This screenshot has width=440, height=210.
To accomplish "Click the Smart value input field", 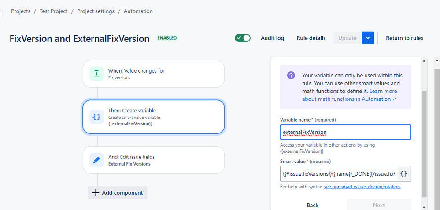I will point(339,174).
